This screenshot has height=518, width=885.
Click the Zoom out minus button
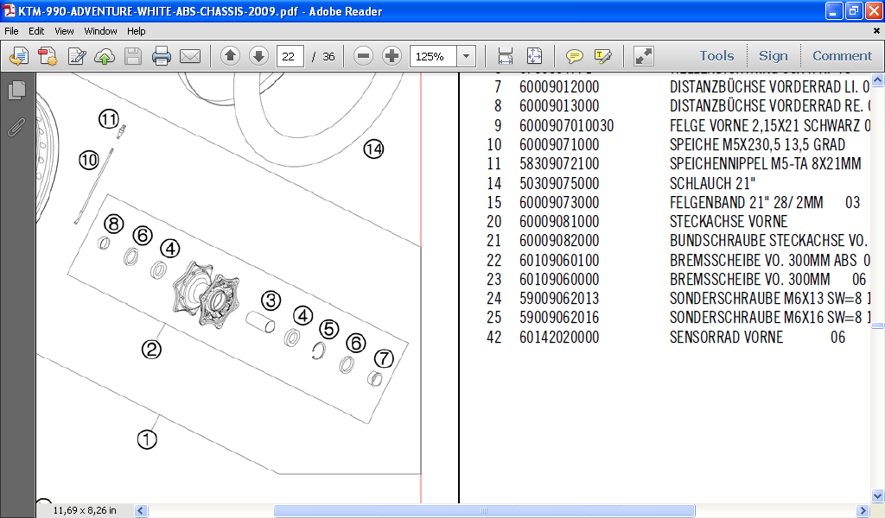tap(364, 57)
